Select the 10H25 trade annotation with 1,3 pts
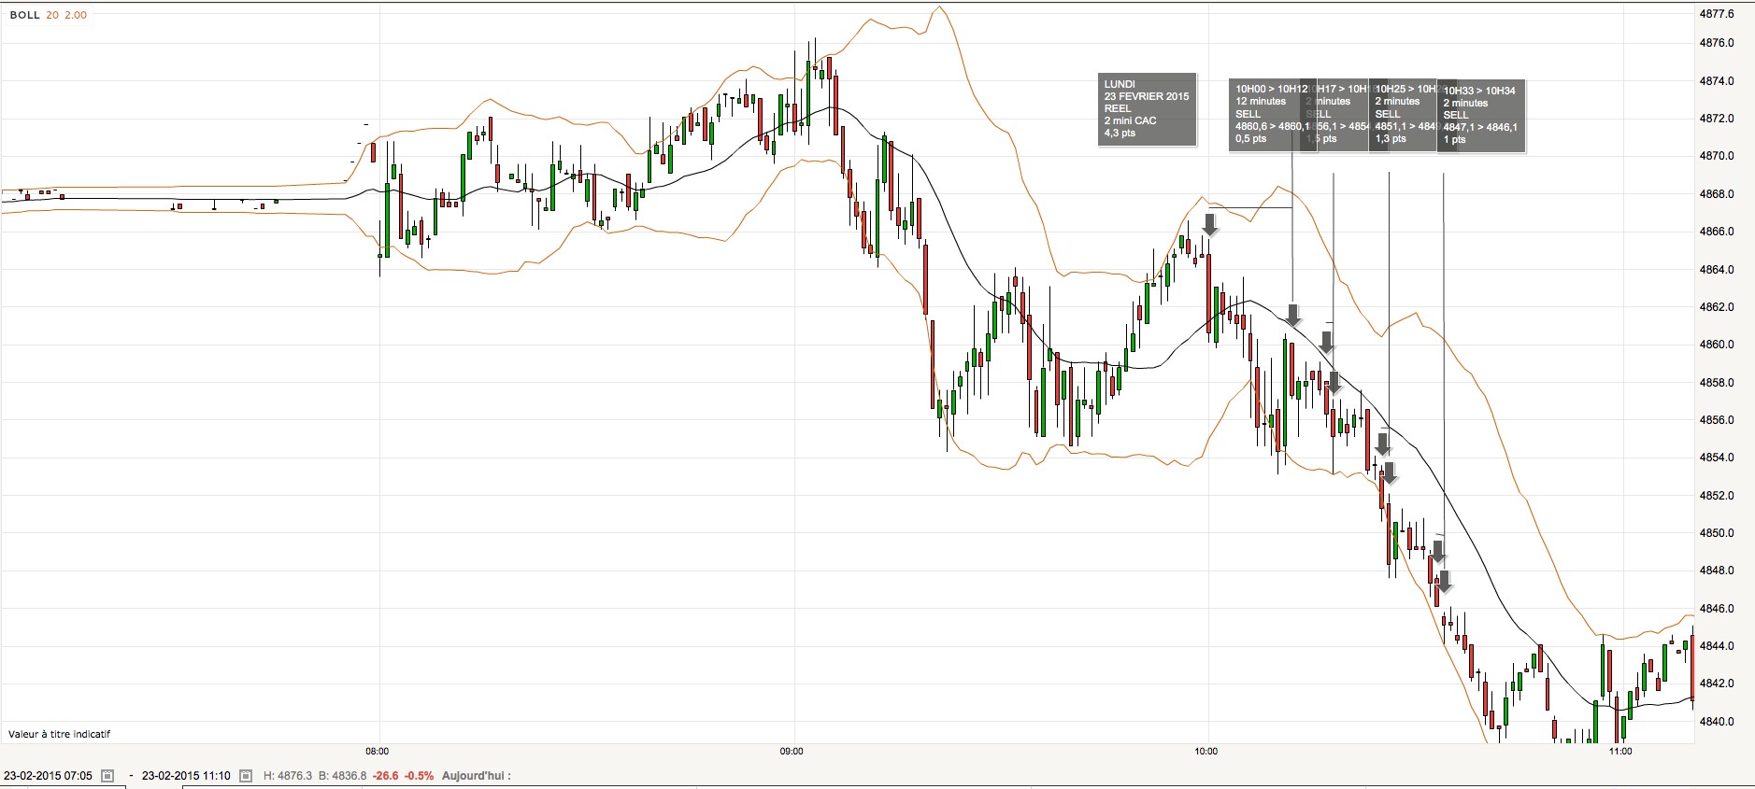1755x789 pixels. click(x=1402, y=114)
